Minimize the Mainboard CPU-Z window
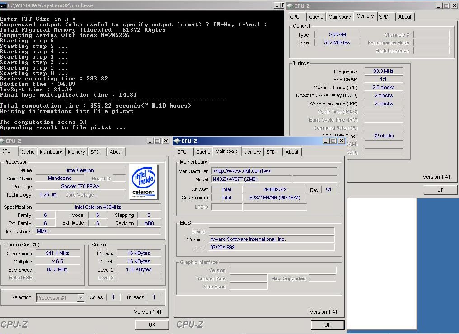Screen dimensions: 459x334 click(x=326, y=141)
